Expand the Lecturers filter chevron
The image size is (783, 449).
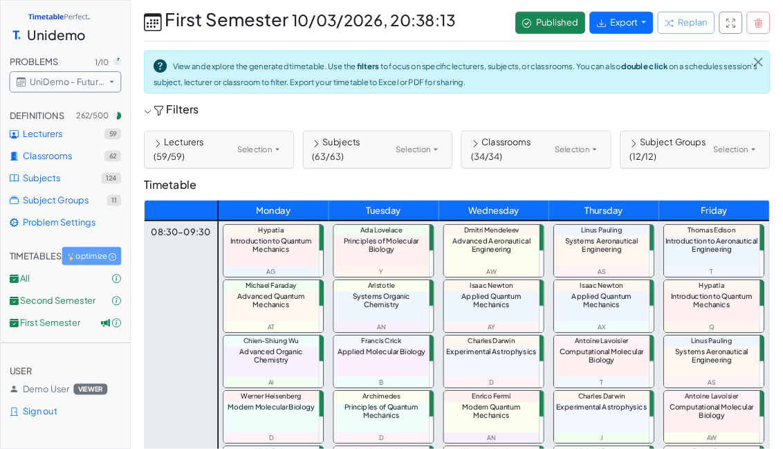pyautogui.click(x=158, y=143)
